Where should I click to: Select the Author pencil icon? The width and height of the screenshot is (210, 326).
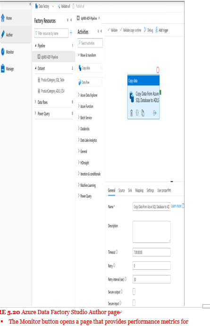click(3, 35)
